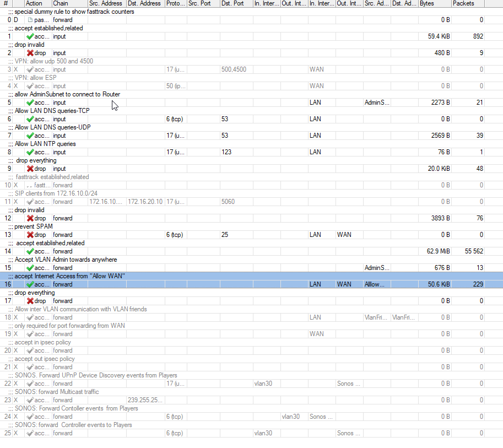Screen dimensions: 503x448
Task: Select comment 'only required for port forwarding from WAN'
Action: click(69, 326)
